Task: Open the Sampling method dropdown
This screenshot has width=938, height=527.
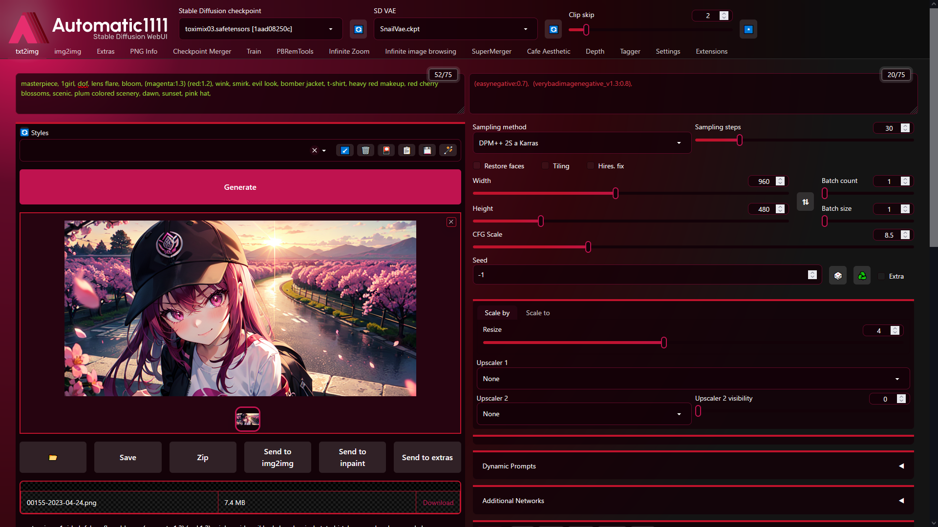Action: (581, 143)
